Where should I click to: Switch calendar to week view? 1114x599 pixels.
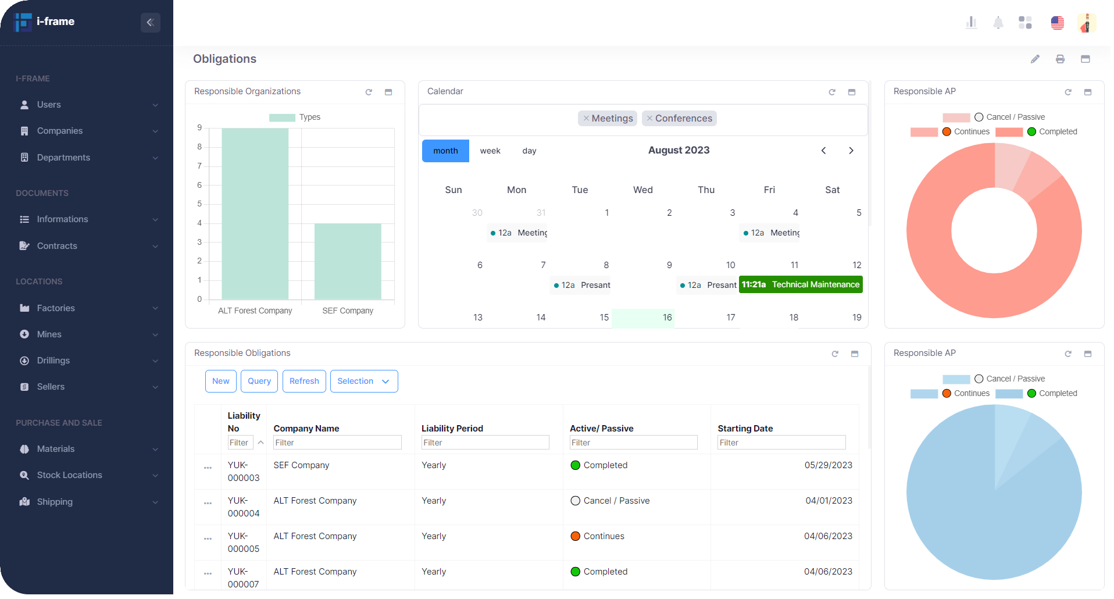coord(490,151)
